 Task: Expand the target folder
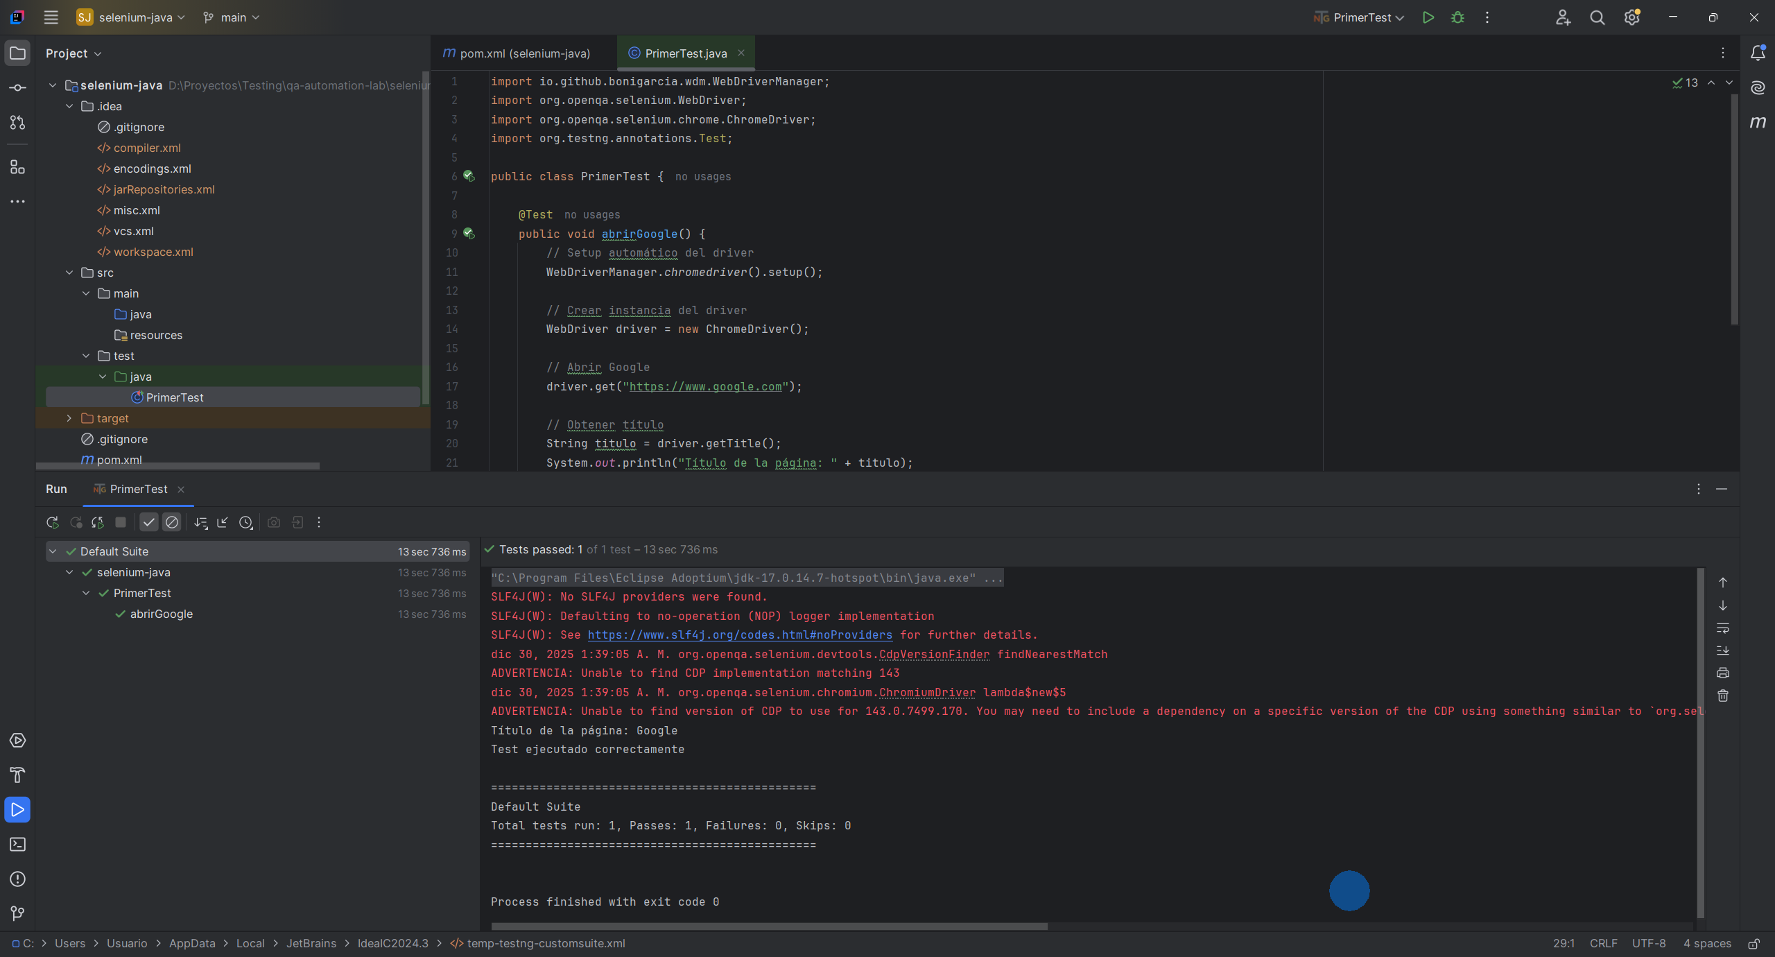69,418
